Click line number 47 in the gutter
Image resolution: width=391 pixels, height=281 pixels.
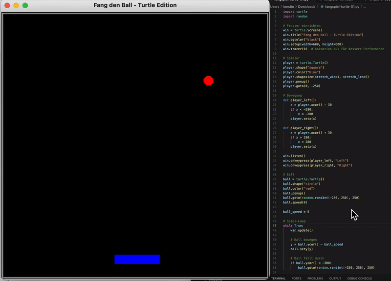point(275,226)
